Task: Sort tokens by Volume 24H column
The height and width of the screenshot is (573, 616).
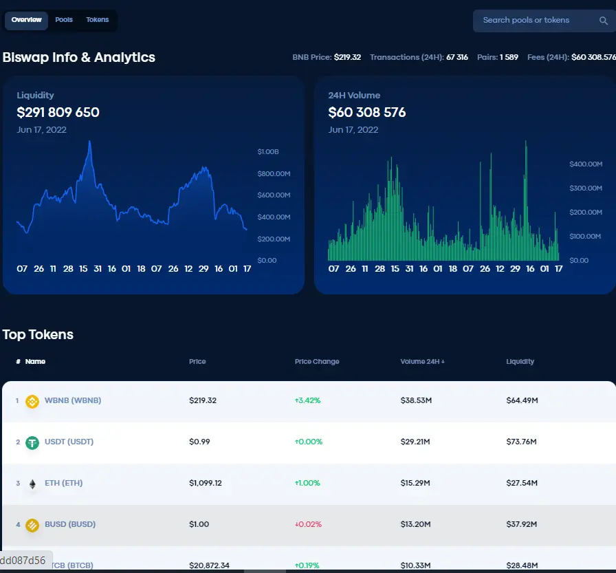Action: click(x=422, y=362)
